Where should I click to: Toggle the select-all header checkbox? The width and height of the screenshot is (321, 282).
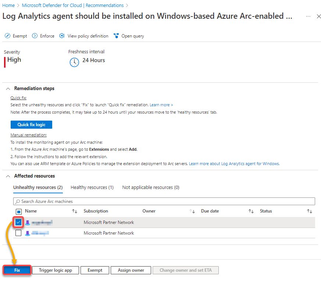[x=19, y=212]
